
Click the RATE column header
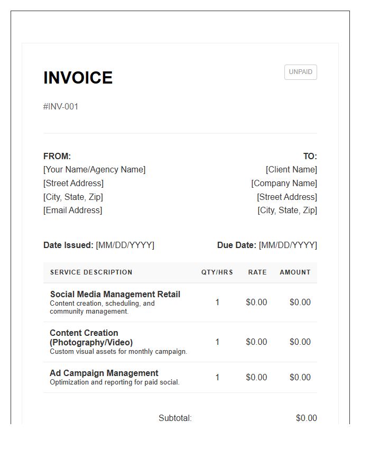point(257,272)
